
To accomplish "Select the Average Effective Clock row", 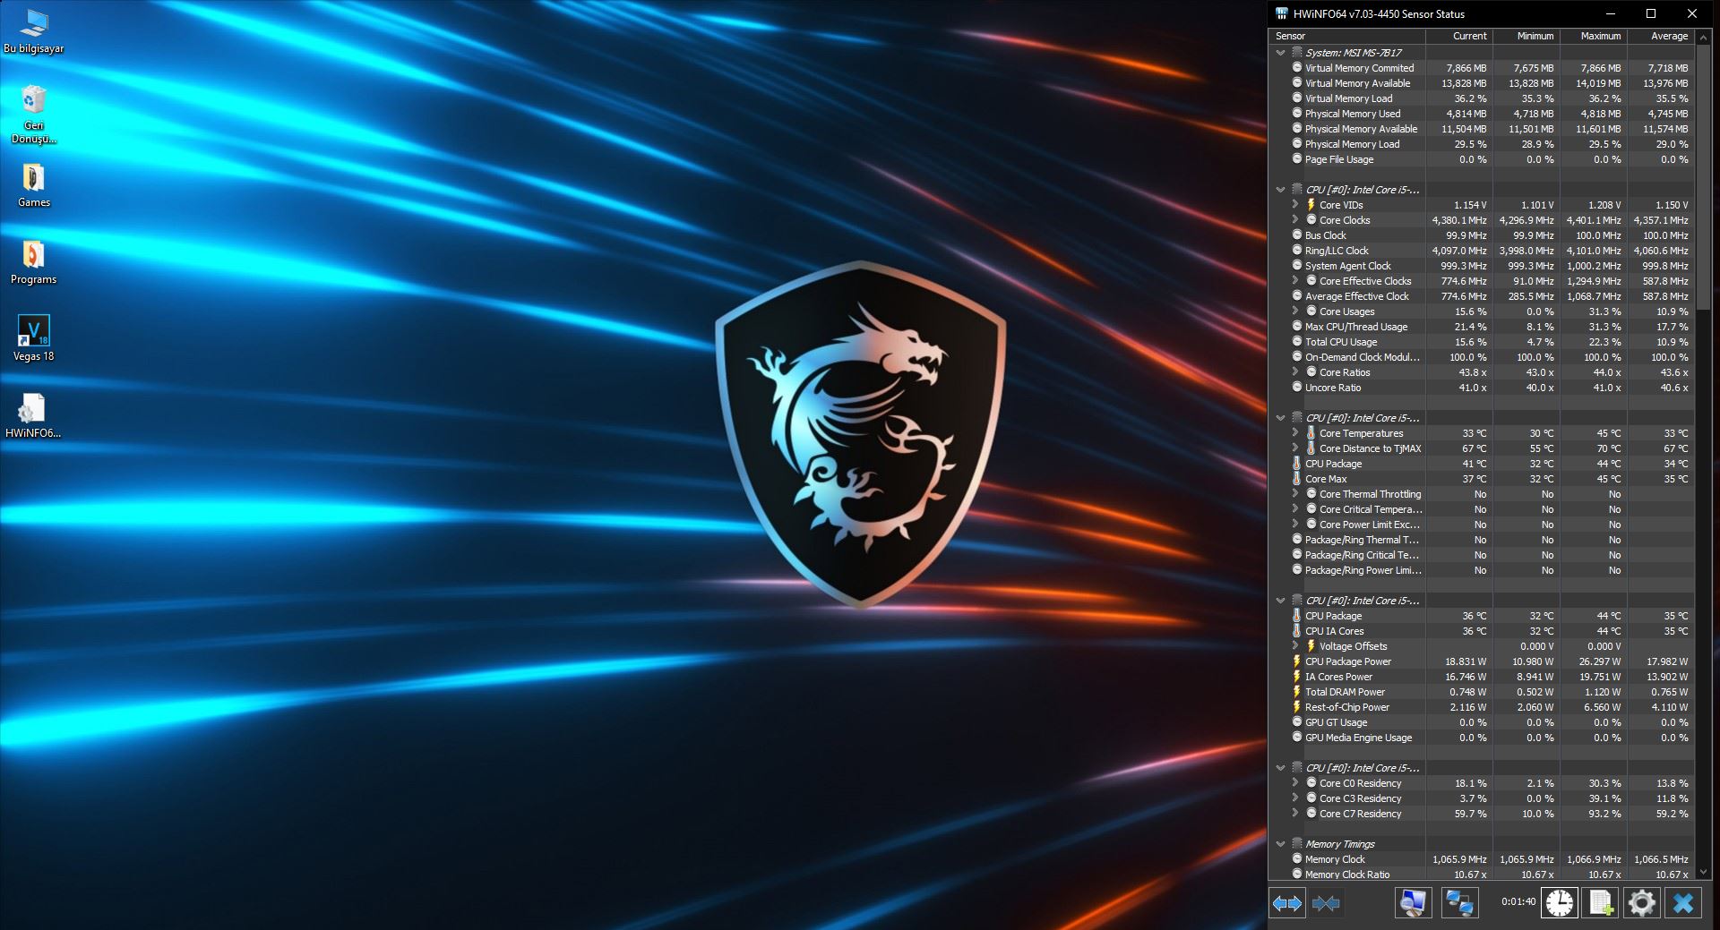I will point(1482,296).
